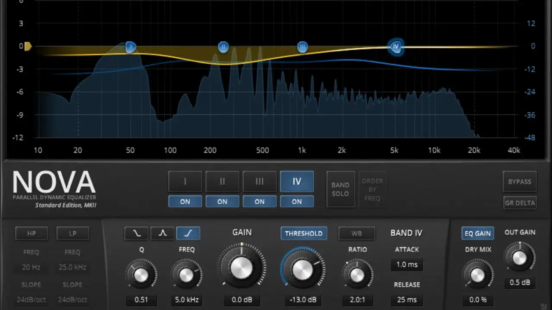Enable the LP filter
Screen dimensions: 552x310
72,233
